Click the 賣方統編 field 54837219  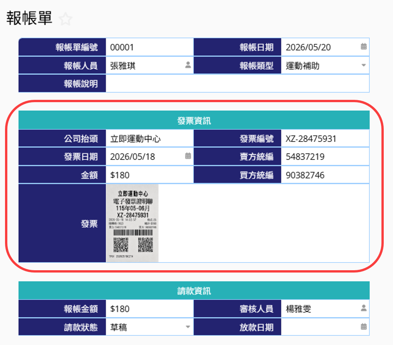(325, 157)
